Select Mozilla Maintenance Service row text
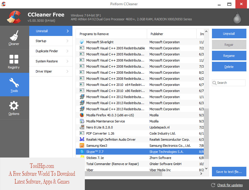The width and height of the screenshot is (249, 190). 105,121
